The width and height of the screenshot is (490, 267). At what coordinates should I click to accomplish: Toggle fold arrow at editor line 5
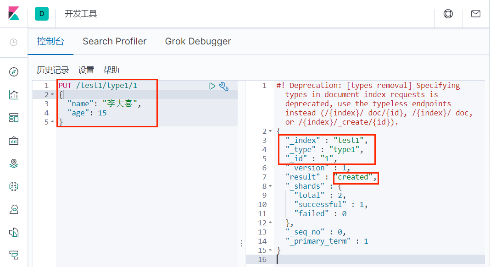pyautogui.click(x=52, y=122)
